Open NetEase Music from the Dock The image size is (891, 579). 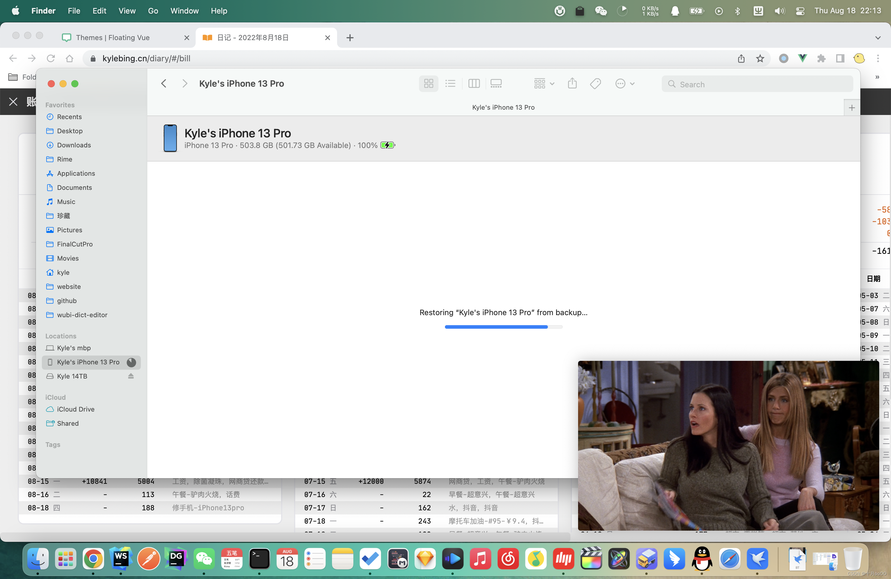click(508, 559)
